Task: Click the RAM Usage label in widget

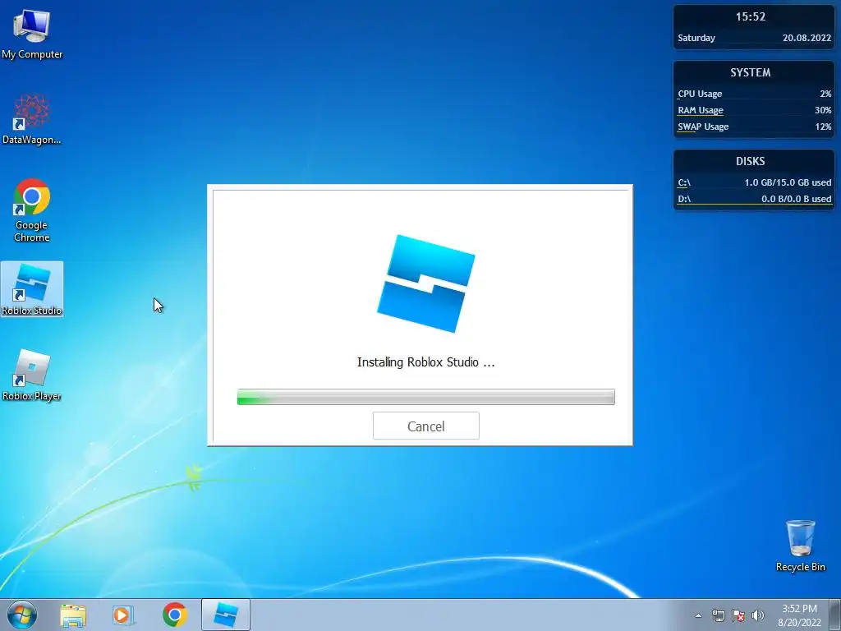Action: coord(701,110)
